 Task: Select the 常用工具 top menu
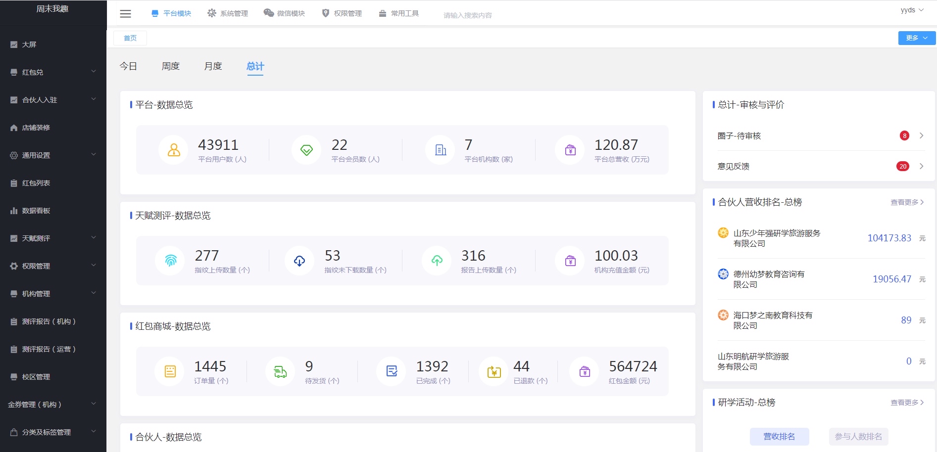399,13
